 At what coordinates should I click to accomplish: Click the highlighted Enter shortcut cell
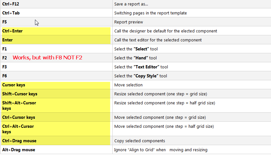pyautogui.click(x=56, y=40)
